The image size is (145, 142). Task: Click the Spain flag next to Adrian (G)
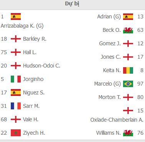[x=128, y=17]
